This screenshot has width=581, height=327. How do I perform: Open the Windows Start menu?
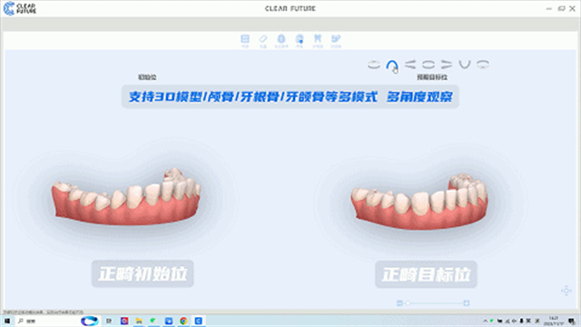[7, 321]
